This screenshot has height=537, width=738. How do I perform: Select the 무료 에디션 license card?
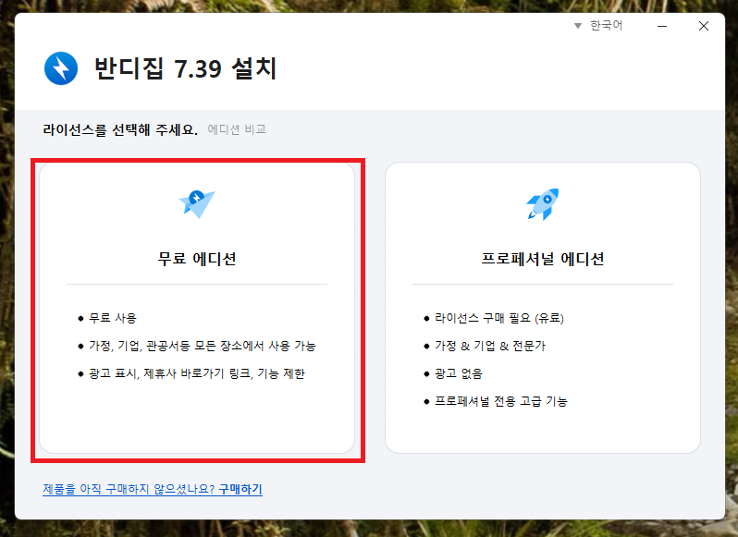coord(197,308)
